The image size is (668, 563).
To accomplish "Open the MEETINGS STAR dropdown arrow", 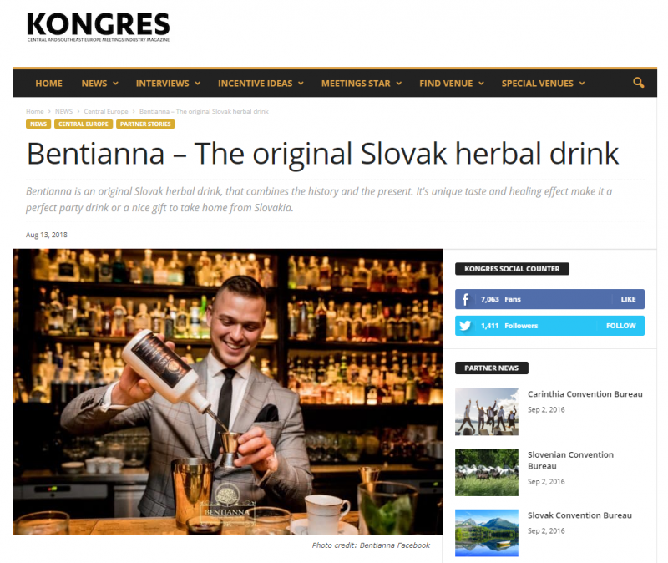I will coord(399,84).
